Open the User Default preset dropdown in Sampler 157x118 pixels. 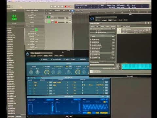point(42,53)
